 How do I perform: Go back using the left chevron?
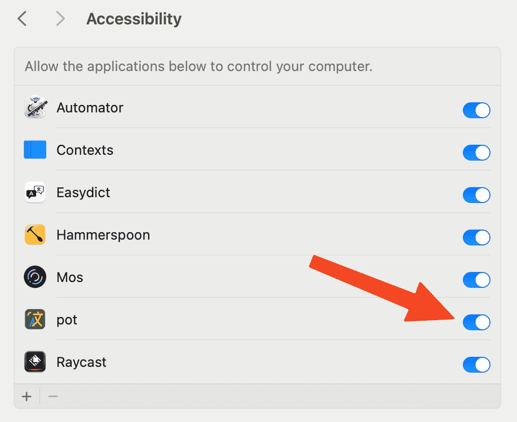pyautogui.click(x=22, y=19)
